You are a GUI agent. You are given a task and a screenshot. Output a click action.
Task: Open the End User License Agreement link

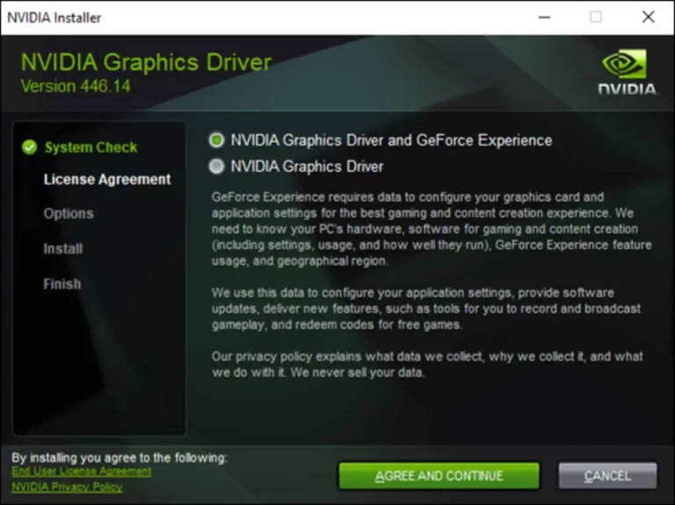(82, 471)
